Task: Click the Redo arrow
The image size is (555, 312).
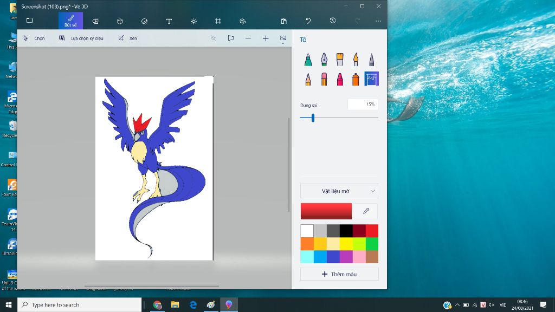Action: (358, 21)
